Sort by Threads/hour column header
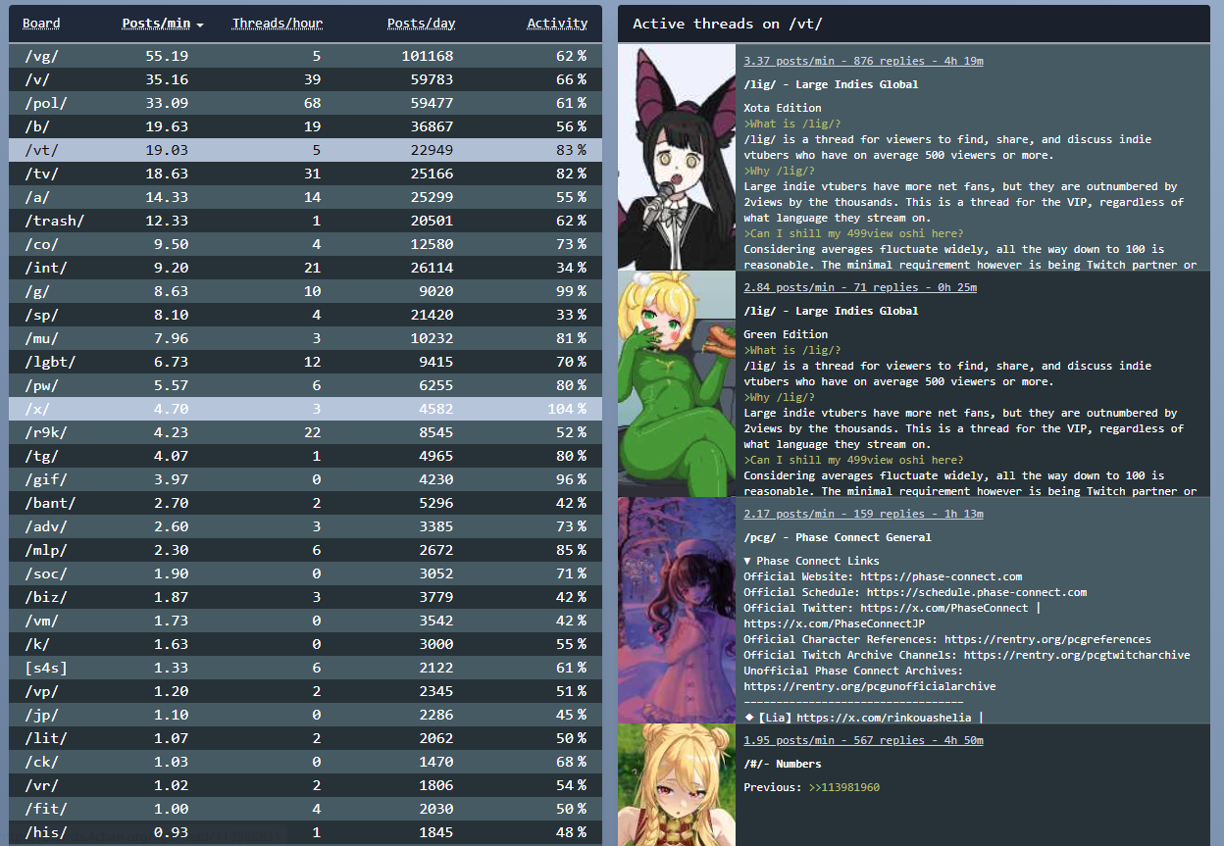 (x=278, y=24)
